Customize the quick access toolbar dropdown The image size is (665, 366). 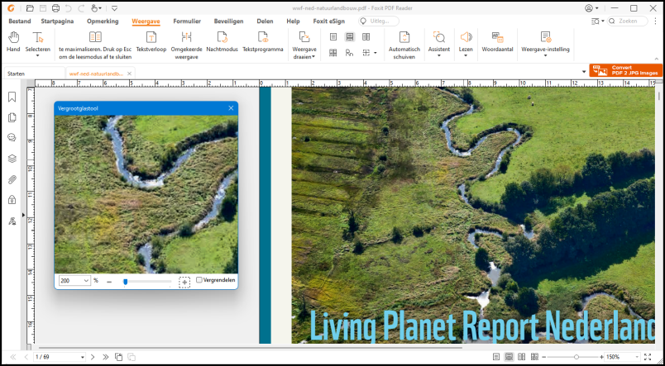(114, 8)
